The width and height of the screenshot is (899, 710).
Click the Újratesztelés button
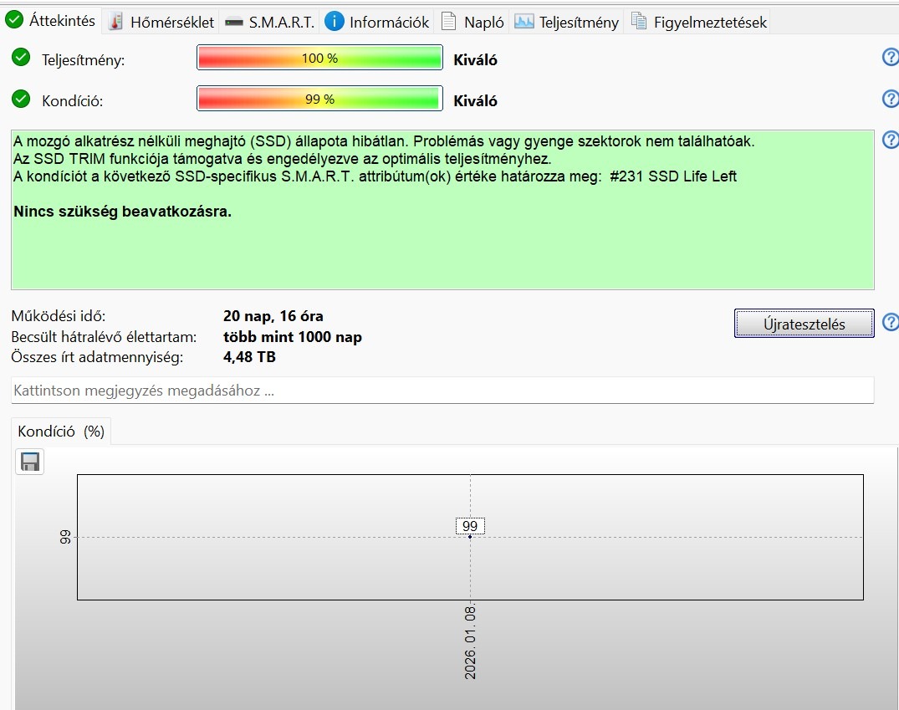point(804,324)
